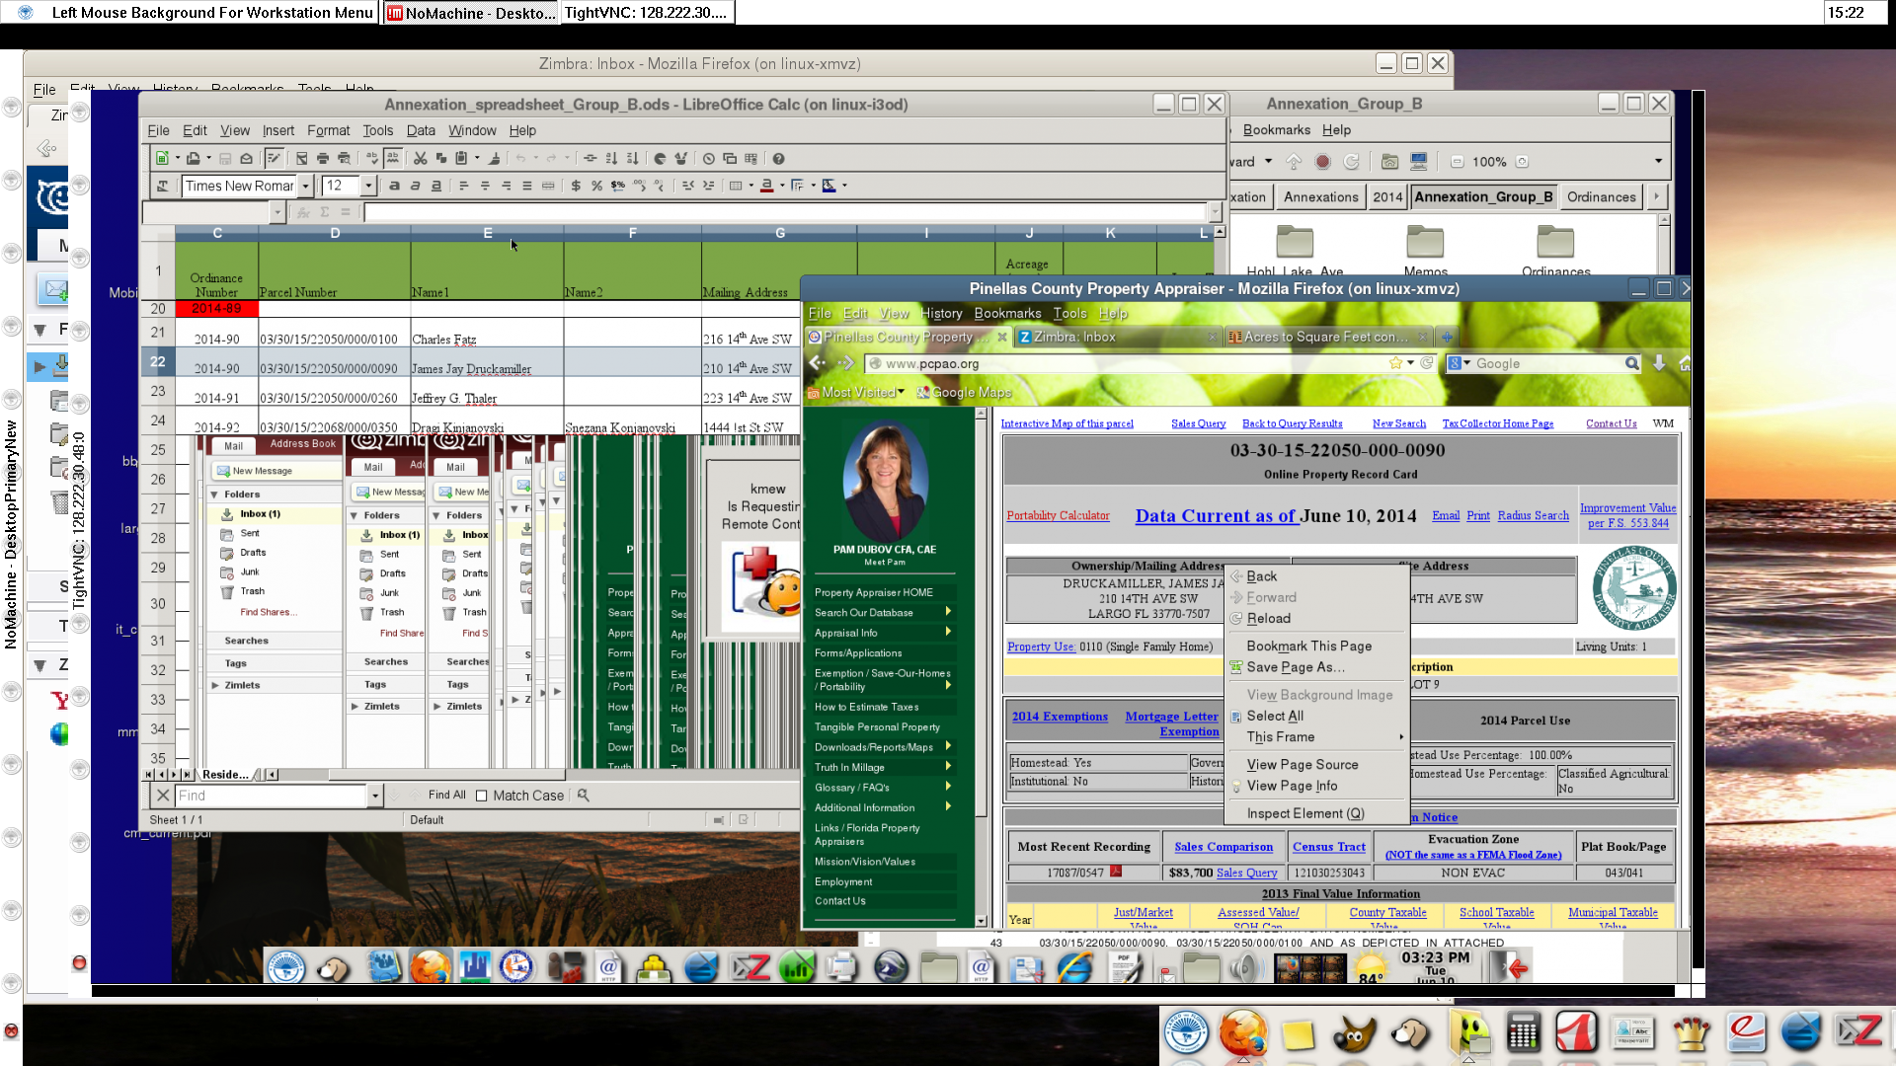Image resolution: width=1896 pixels, height=1066 pixels.
Task: Open the Portability Calculator link
Action: [x=1058, y=515]
